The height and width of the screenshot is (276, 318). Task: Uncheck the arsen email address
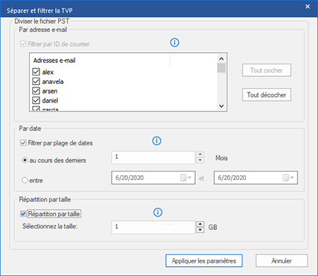click(36, 91)
